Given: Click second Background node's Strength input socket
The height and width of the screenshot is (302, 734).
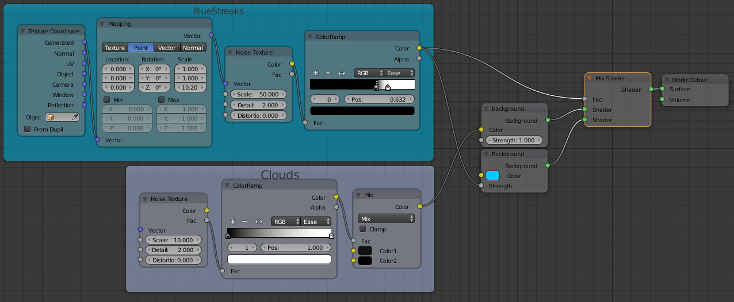Looking at the screenshot, I should tap(481, 186).
